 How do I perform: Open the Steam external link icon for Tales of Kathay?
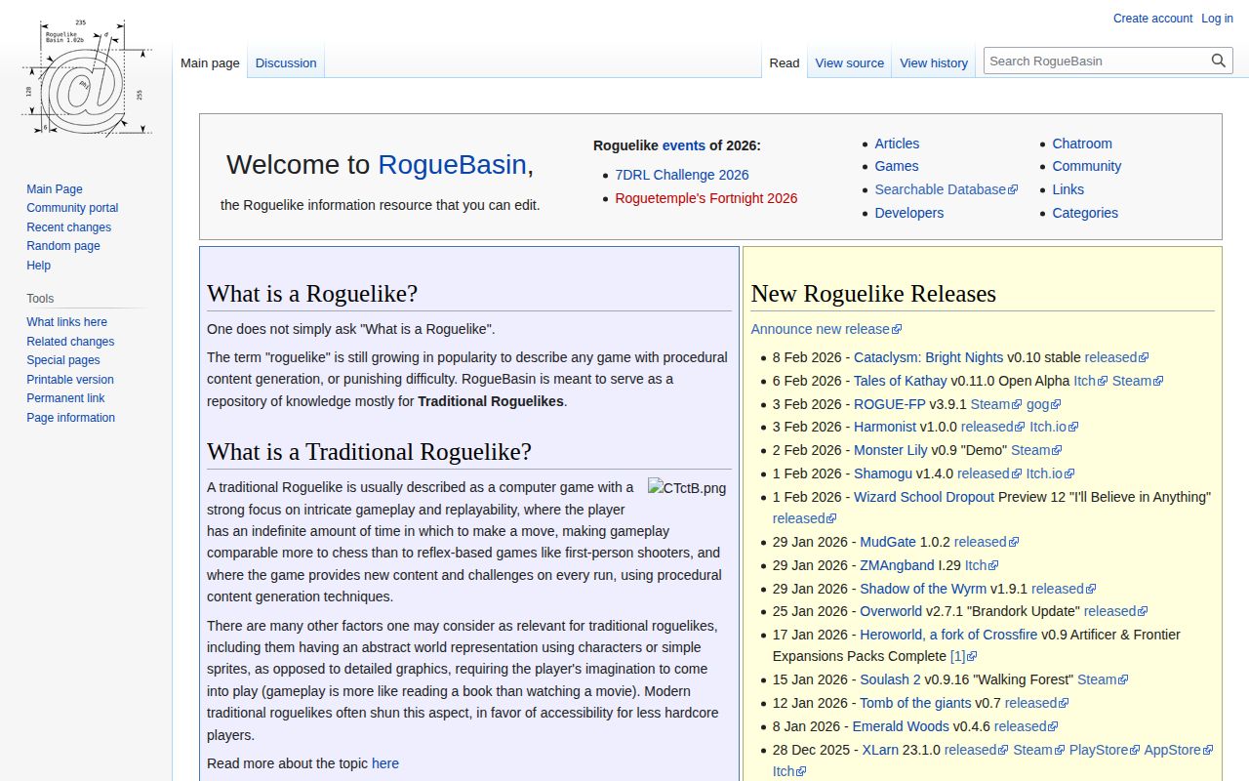1158,381
